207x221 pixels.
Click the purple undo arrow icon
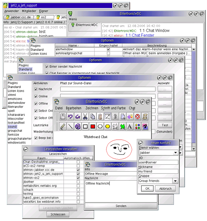(x=70, y=117)
